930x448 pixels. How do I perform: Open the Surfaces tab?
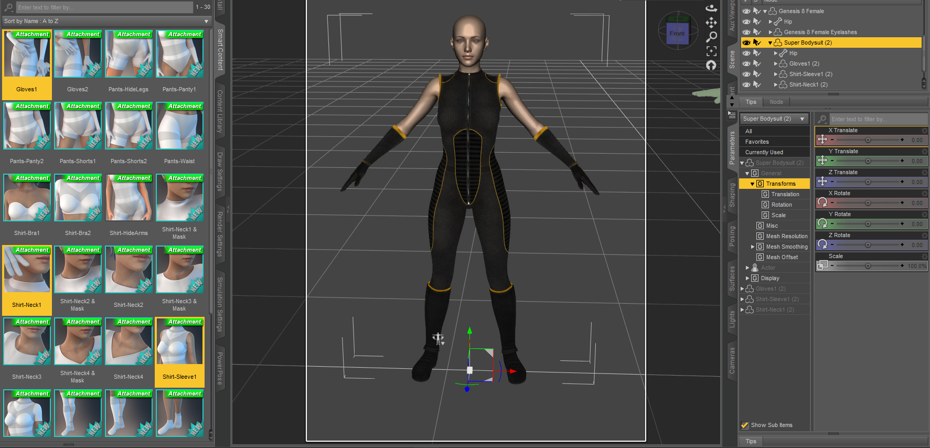[x=732, y=279]
